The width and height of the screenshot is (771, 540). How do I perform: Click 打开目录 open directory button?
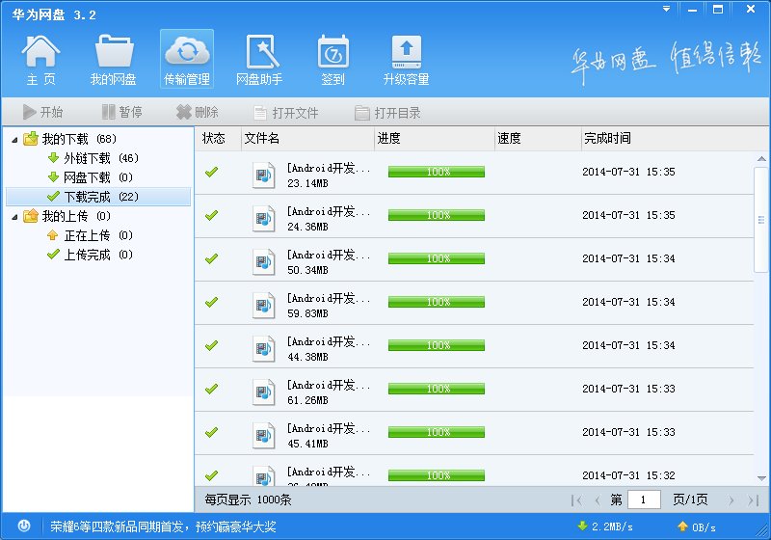pos(388,113)
